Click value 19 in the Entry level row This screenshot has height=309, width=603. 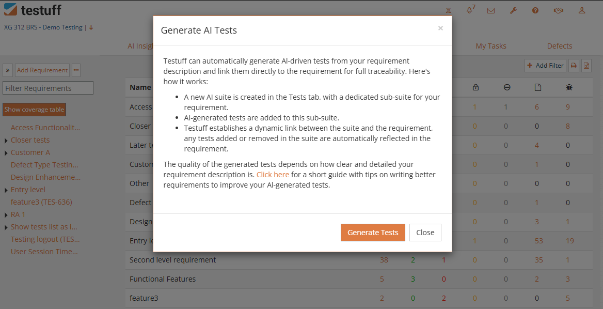click(570, 241)
